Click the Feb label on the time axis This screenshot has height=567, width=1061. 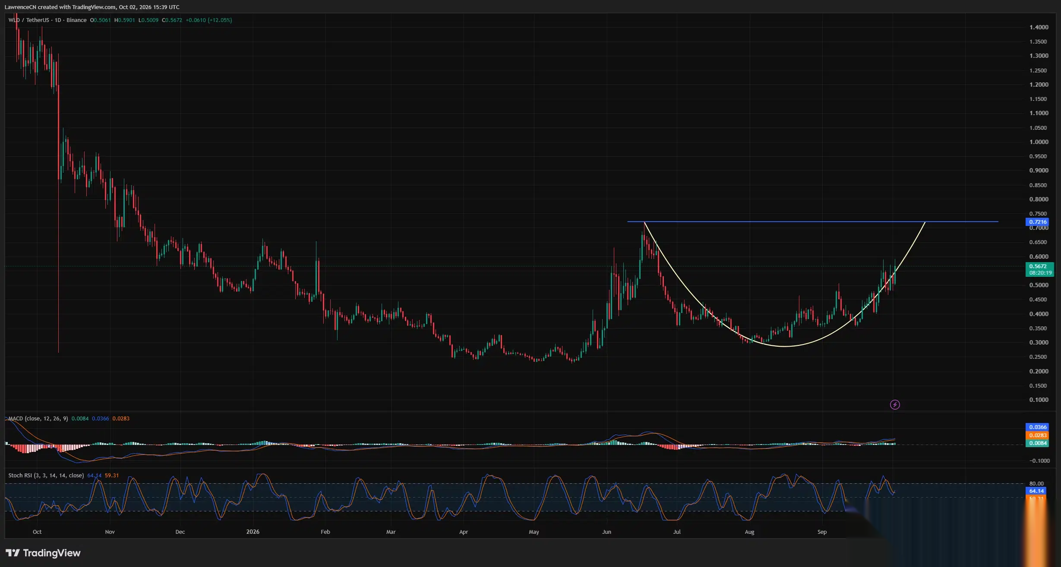click(325, 532)
